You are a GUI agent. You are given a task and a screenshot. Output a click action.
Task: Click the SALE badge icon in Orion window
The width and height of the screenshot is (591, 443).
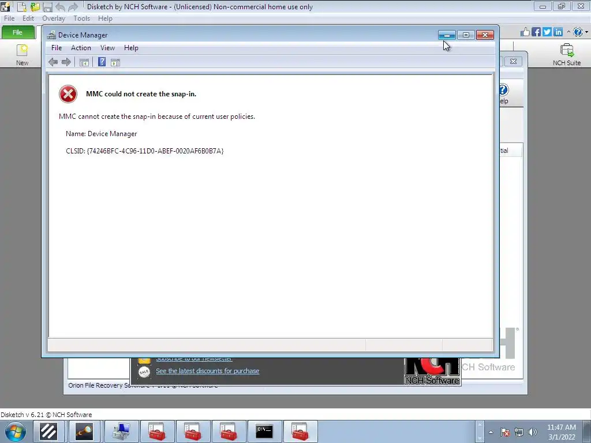click(144, 372)
